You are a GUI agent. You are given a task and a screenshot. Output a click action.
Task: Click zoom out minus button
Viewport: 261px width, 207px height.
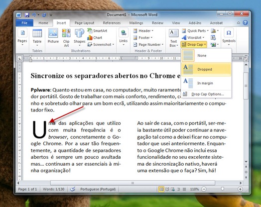[204, 189]
